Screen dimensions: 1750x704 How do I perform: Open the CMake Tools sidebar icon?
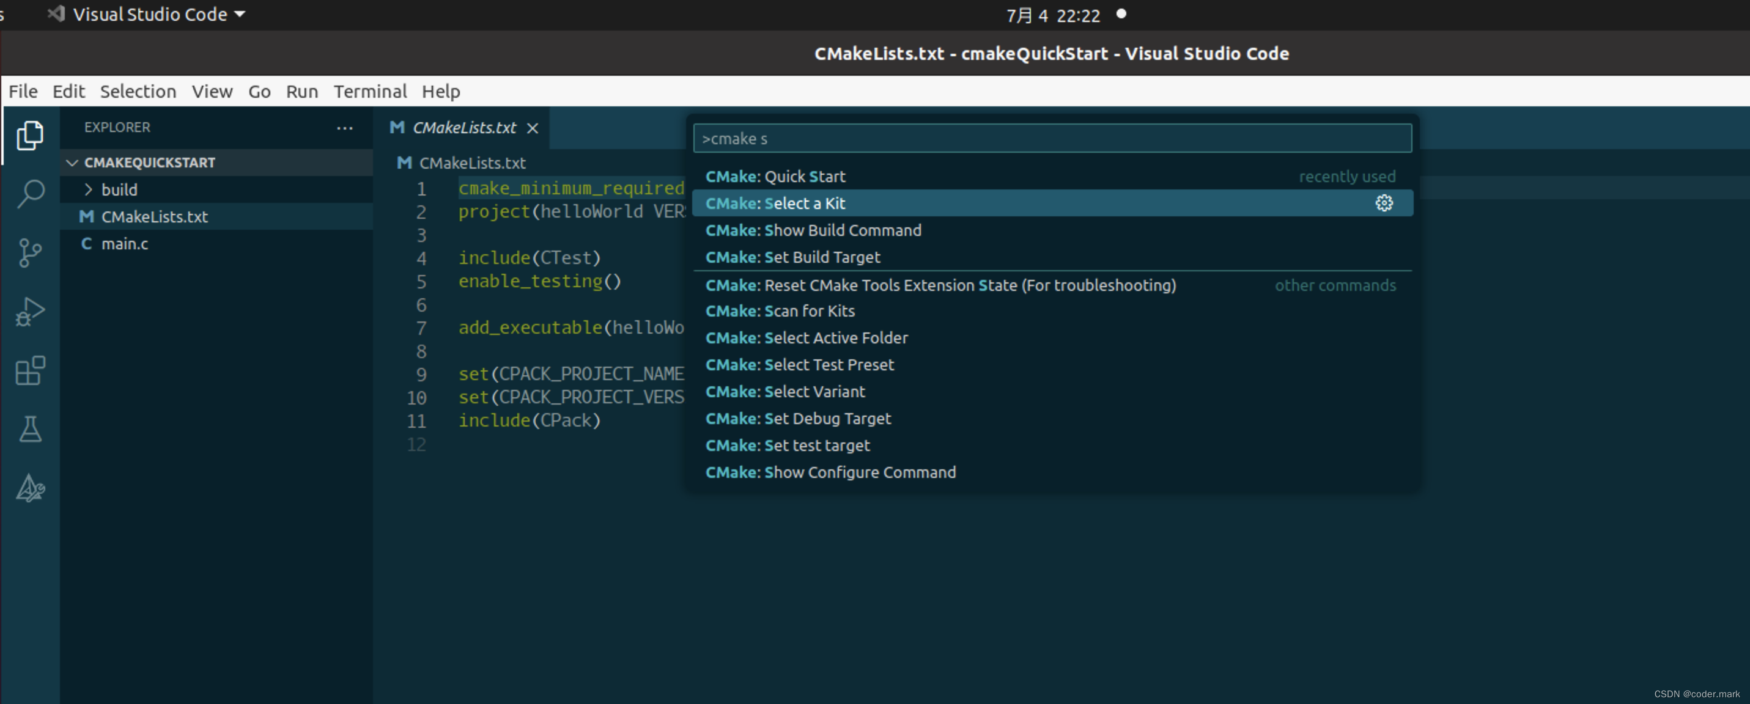click(x=30, y=488)
